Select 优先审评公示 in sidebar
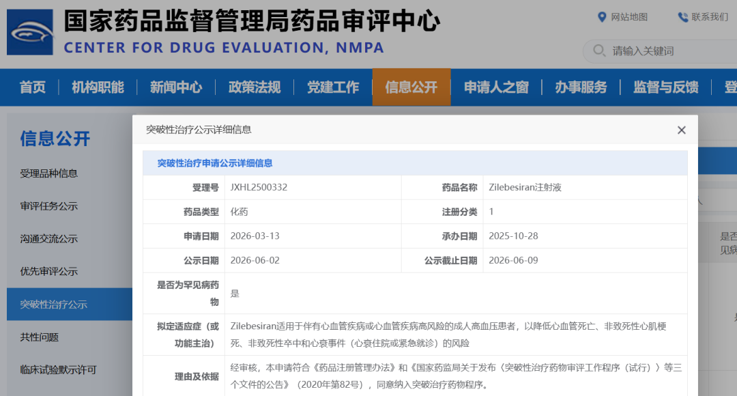This screenshot has height=396, width=737. 49,271
